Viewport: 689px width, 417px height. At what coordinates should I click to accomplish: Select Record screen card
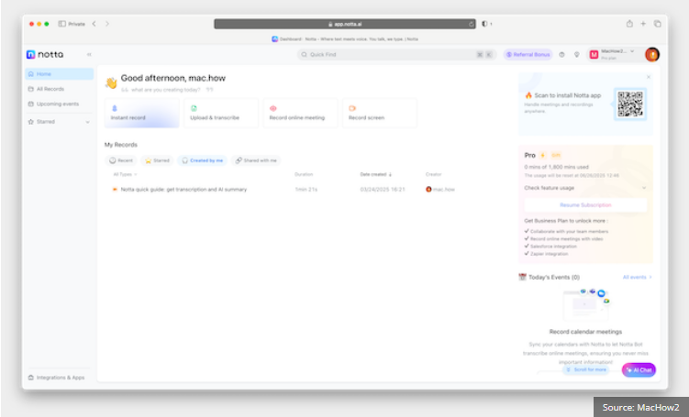coord(380,114)
